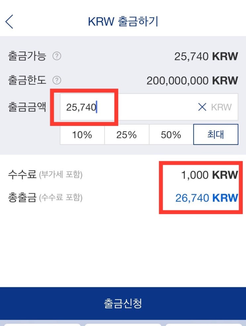Tap the 출금한도 label text
Screen dimensions: 246x326
tap(27, 80)
